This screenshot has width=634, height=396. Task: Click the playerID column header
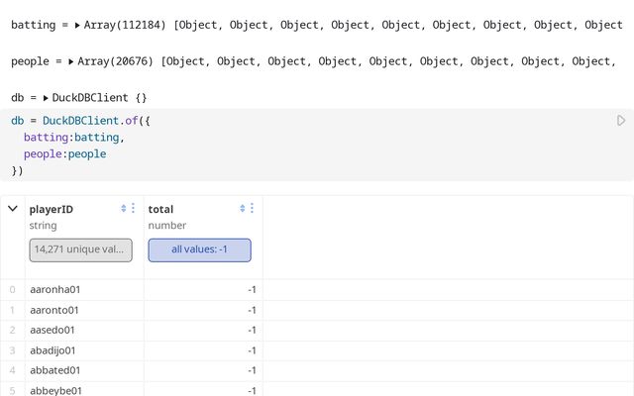52,209
